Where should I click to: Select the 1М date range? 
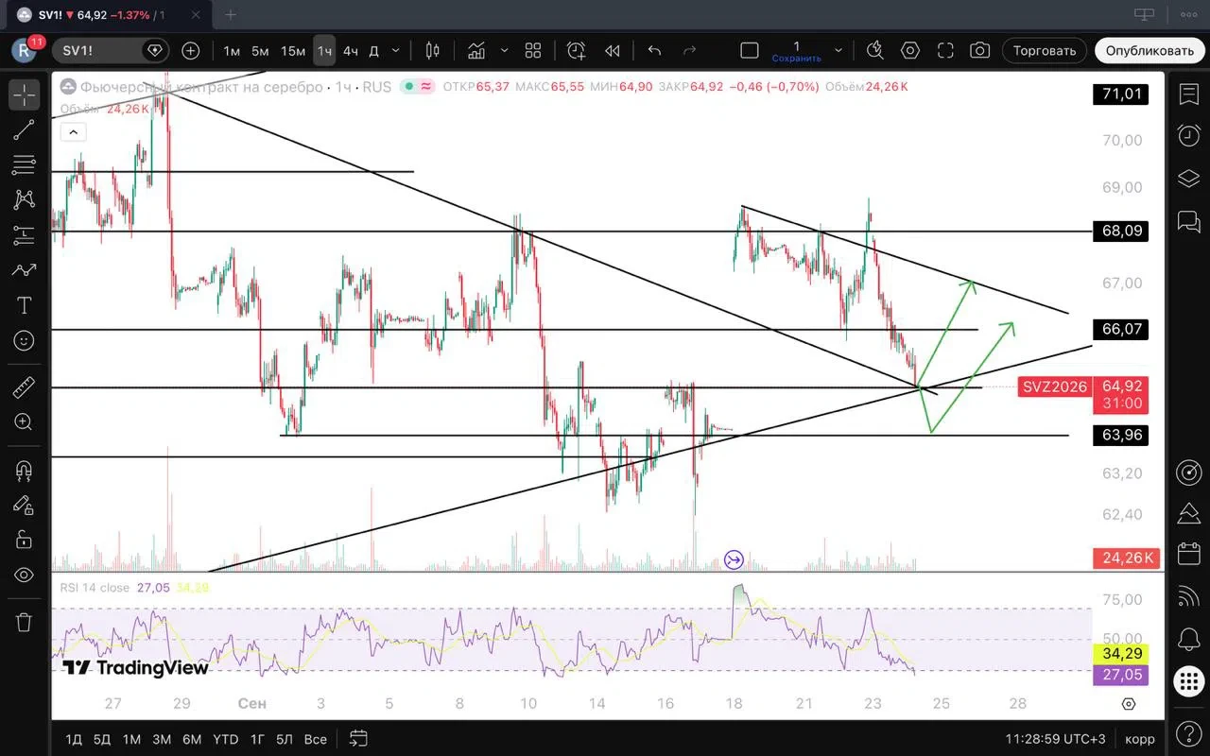tap(131, 739)
